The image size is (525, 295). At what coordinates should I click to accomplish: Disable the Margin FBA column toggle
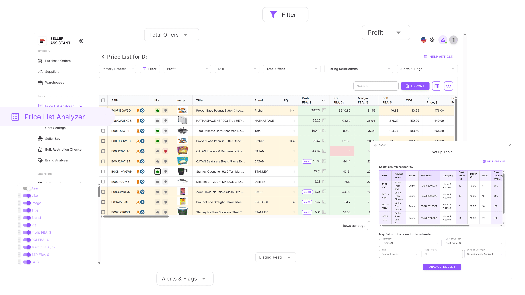27,247
